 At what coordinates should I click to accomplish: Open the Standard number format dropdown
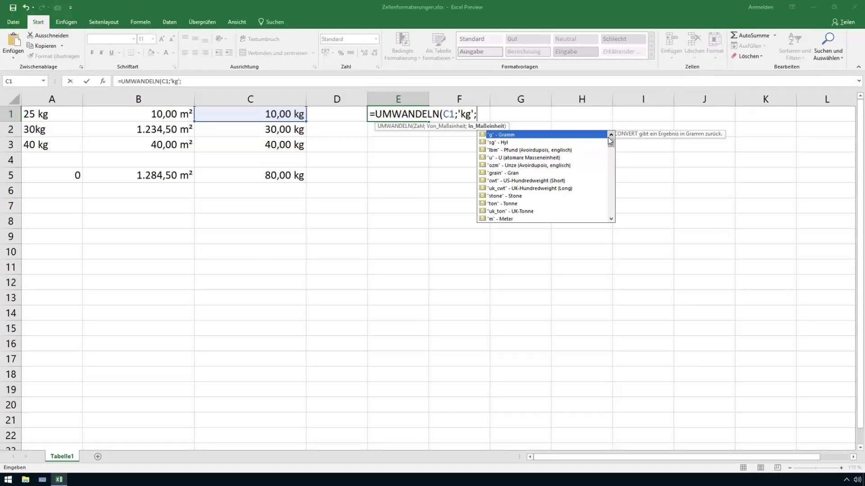(x=376, y=39)
